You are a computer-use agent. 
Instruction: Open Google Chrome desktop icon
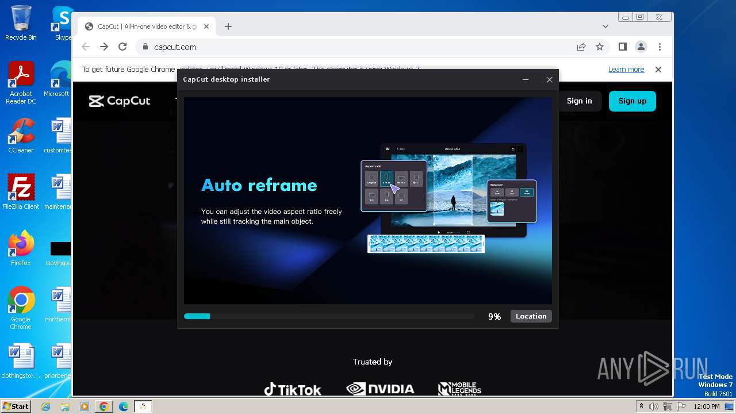[x=21, y=308]
